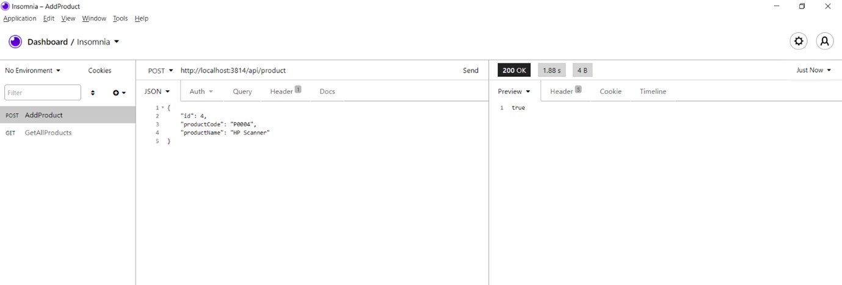Click the 1.88 s response time badge
This screenshot has width=842, height=285.
[552, 70]
